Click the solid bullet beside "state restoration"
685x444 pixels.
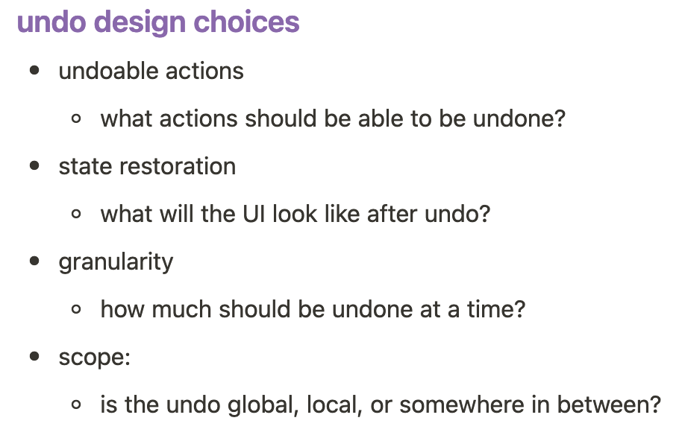tap(34, 166)
